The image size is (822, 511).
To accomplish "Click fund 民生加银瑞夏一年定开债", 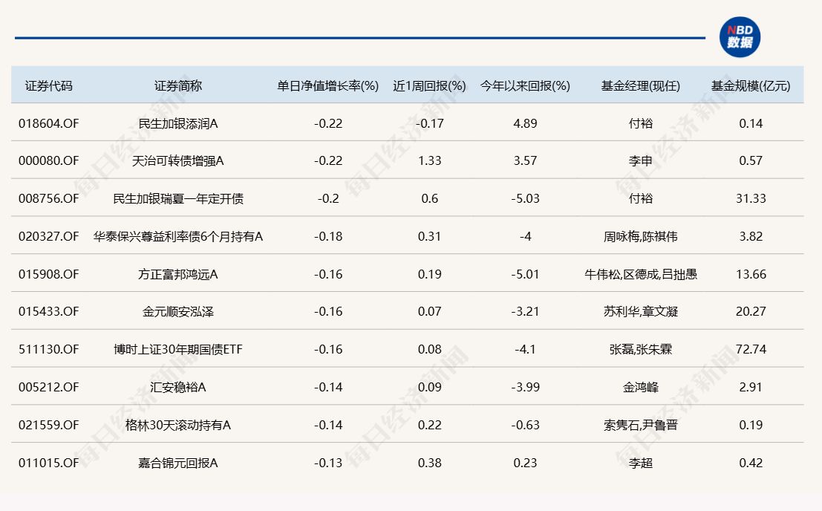I will click(178, 198).
